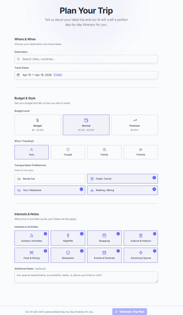This screenshot has height=315, width=183.
Task: Deselect the Taxi / Rideshare preference
Action: tap(50, 190)
